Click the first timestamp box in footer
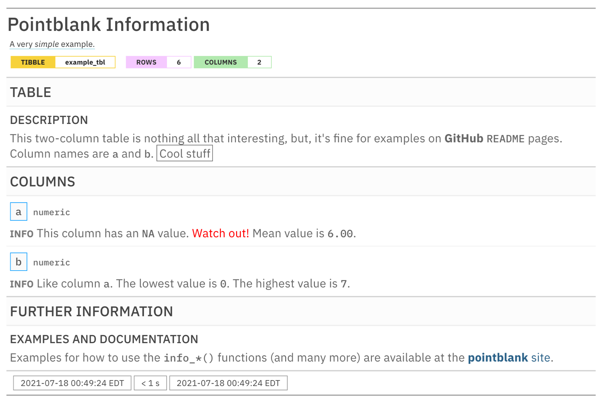The height and width of the screenshot is (405, 605). click(x=72, y=383)
